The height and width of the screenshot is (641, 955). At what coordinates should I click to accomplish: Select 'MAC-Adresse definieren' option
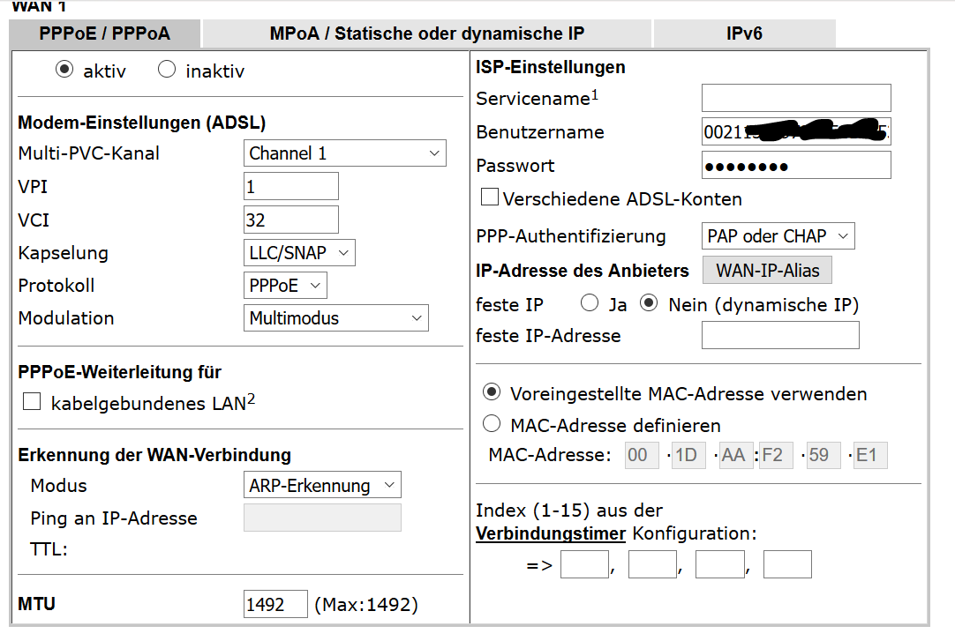tap(492, 425)
